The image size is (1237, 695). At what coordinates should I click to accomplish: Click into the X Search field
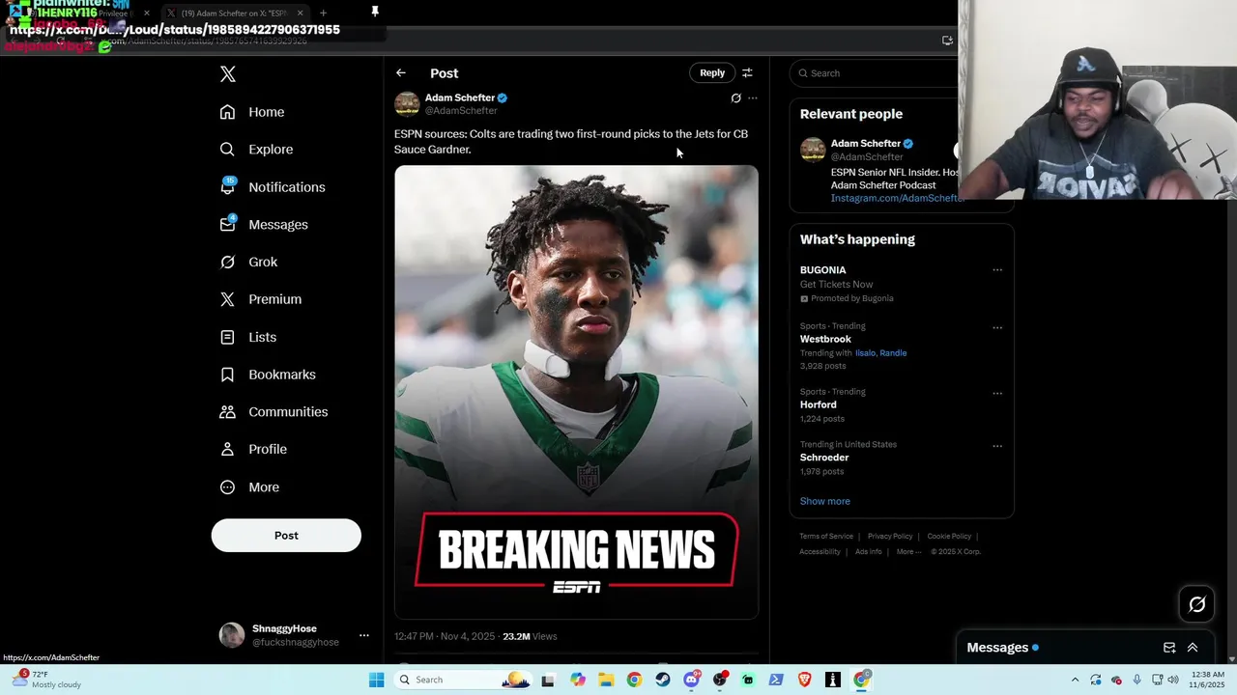tap(875, 73)
